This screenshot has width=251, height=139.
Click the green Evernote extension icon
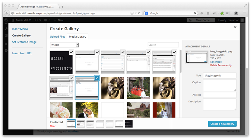(222, 13)
